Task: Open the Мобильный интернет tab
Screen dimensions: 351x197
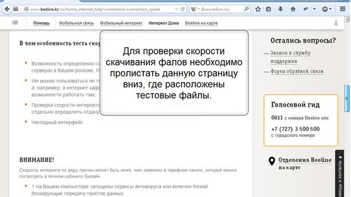Action: [x=121, y=23]
